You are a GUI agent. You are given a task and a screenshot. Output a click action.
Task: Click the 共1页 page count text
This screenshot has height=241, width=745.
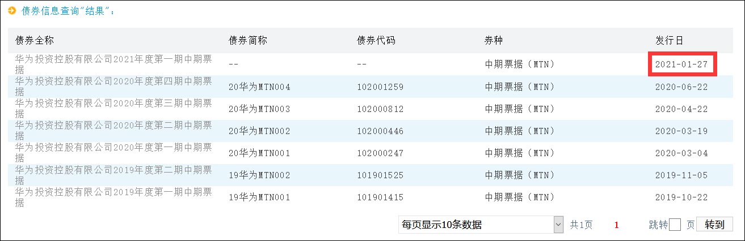tap(581, 225)
